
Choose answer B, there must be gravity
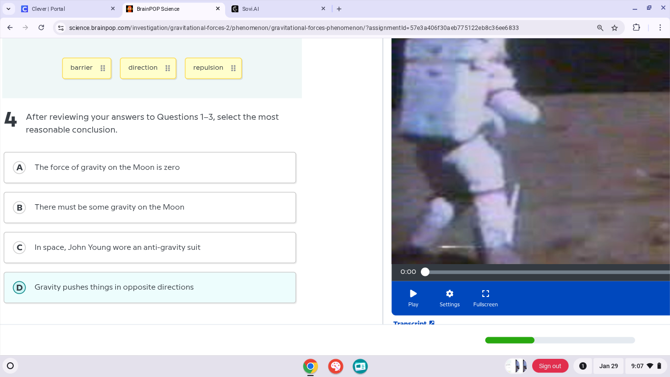click(150, 207)
